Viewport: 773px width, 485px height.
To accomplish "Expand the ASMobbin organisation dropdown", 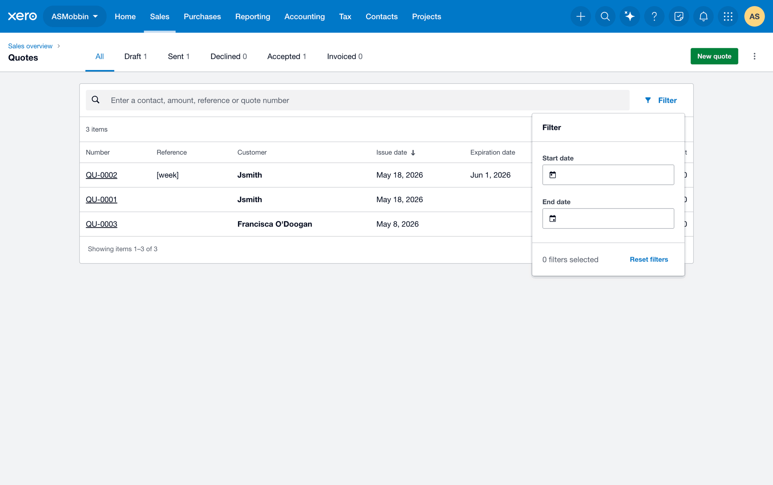I will (74, 17).
